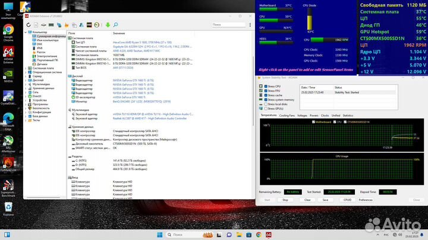The image size is (428, 240).
Task: Enable the Stress GPU(s) checkbox
Action: click(x=266, y=108)
